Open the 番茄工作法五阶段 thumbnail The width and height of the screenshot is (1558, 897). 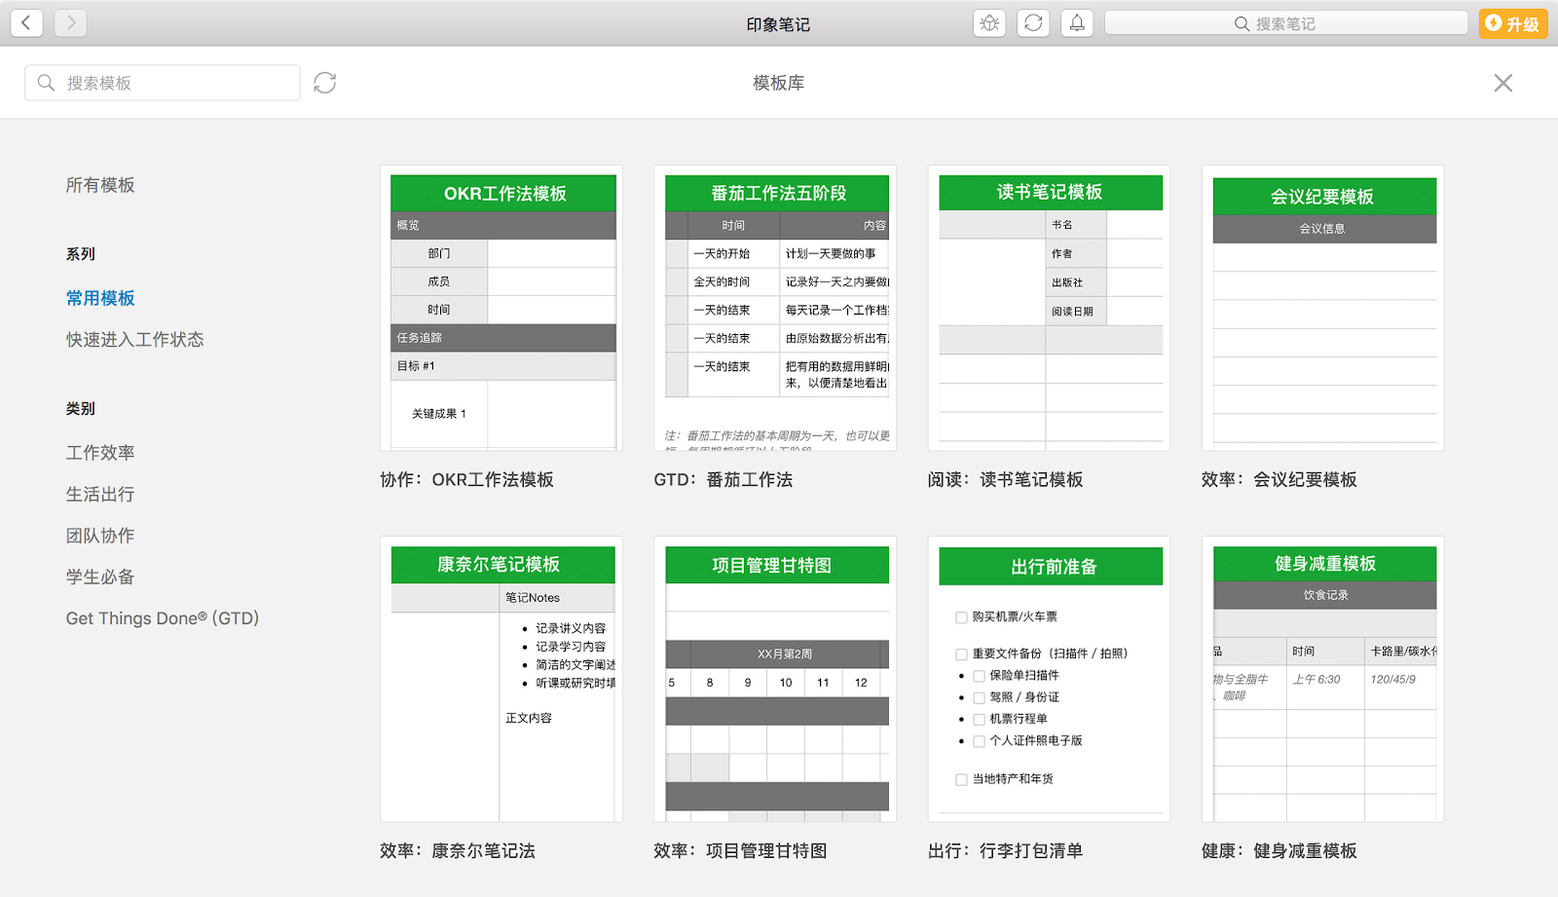tap(775, 308)
